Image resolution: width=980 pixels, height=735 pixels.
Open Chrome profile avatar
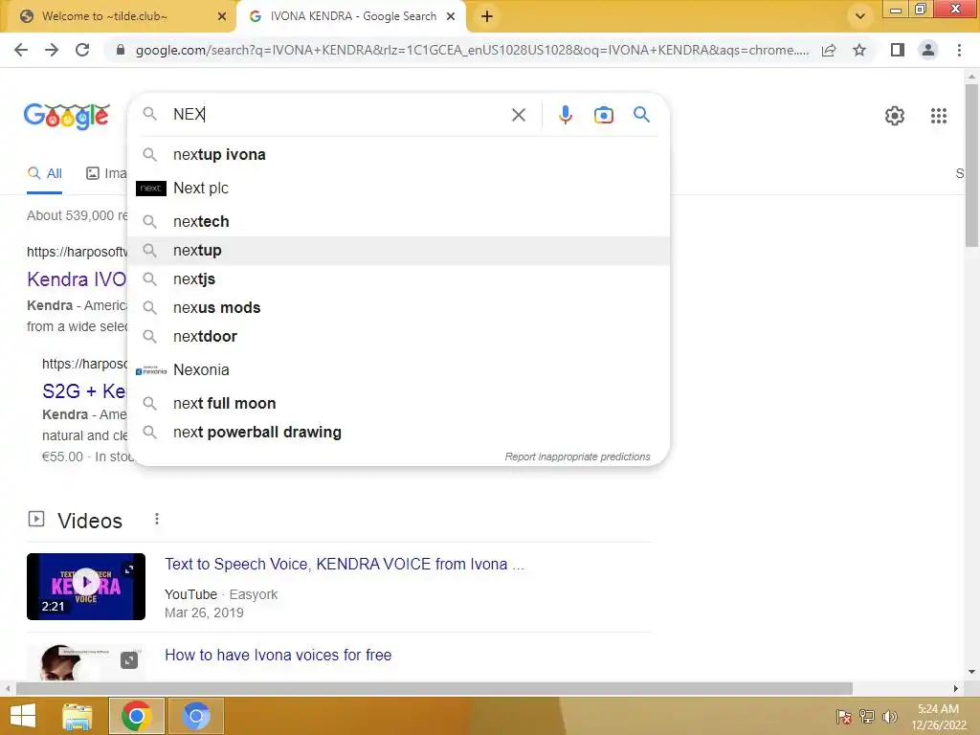pyautogui.click(x=928, y=50)
